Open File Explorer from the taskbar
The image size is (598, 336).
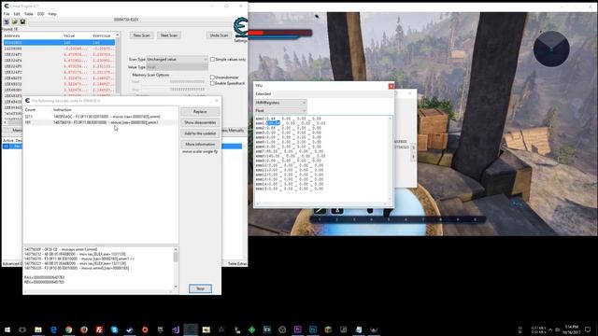coord(38,329)
